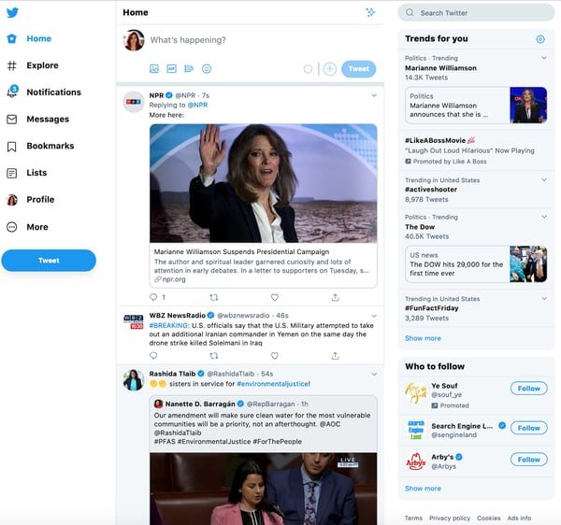Open the emoji picker icon

(207, 69)
